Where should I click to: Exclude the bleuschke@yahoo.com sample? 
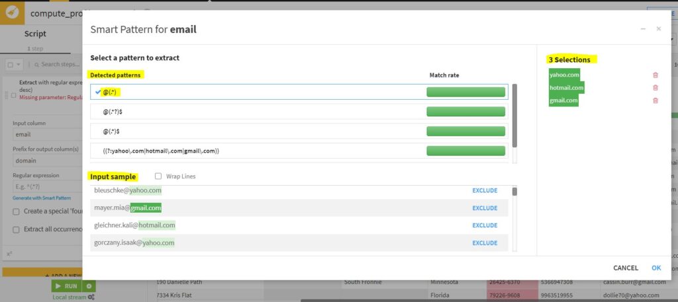click(485, 191)
